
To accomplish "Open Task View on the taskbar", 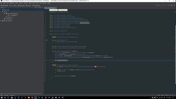I will pos(8,98).
